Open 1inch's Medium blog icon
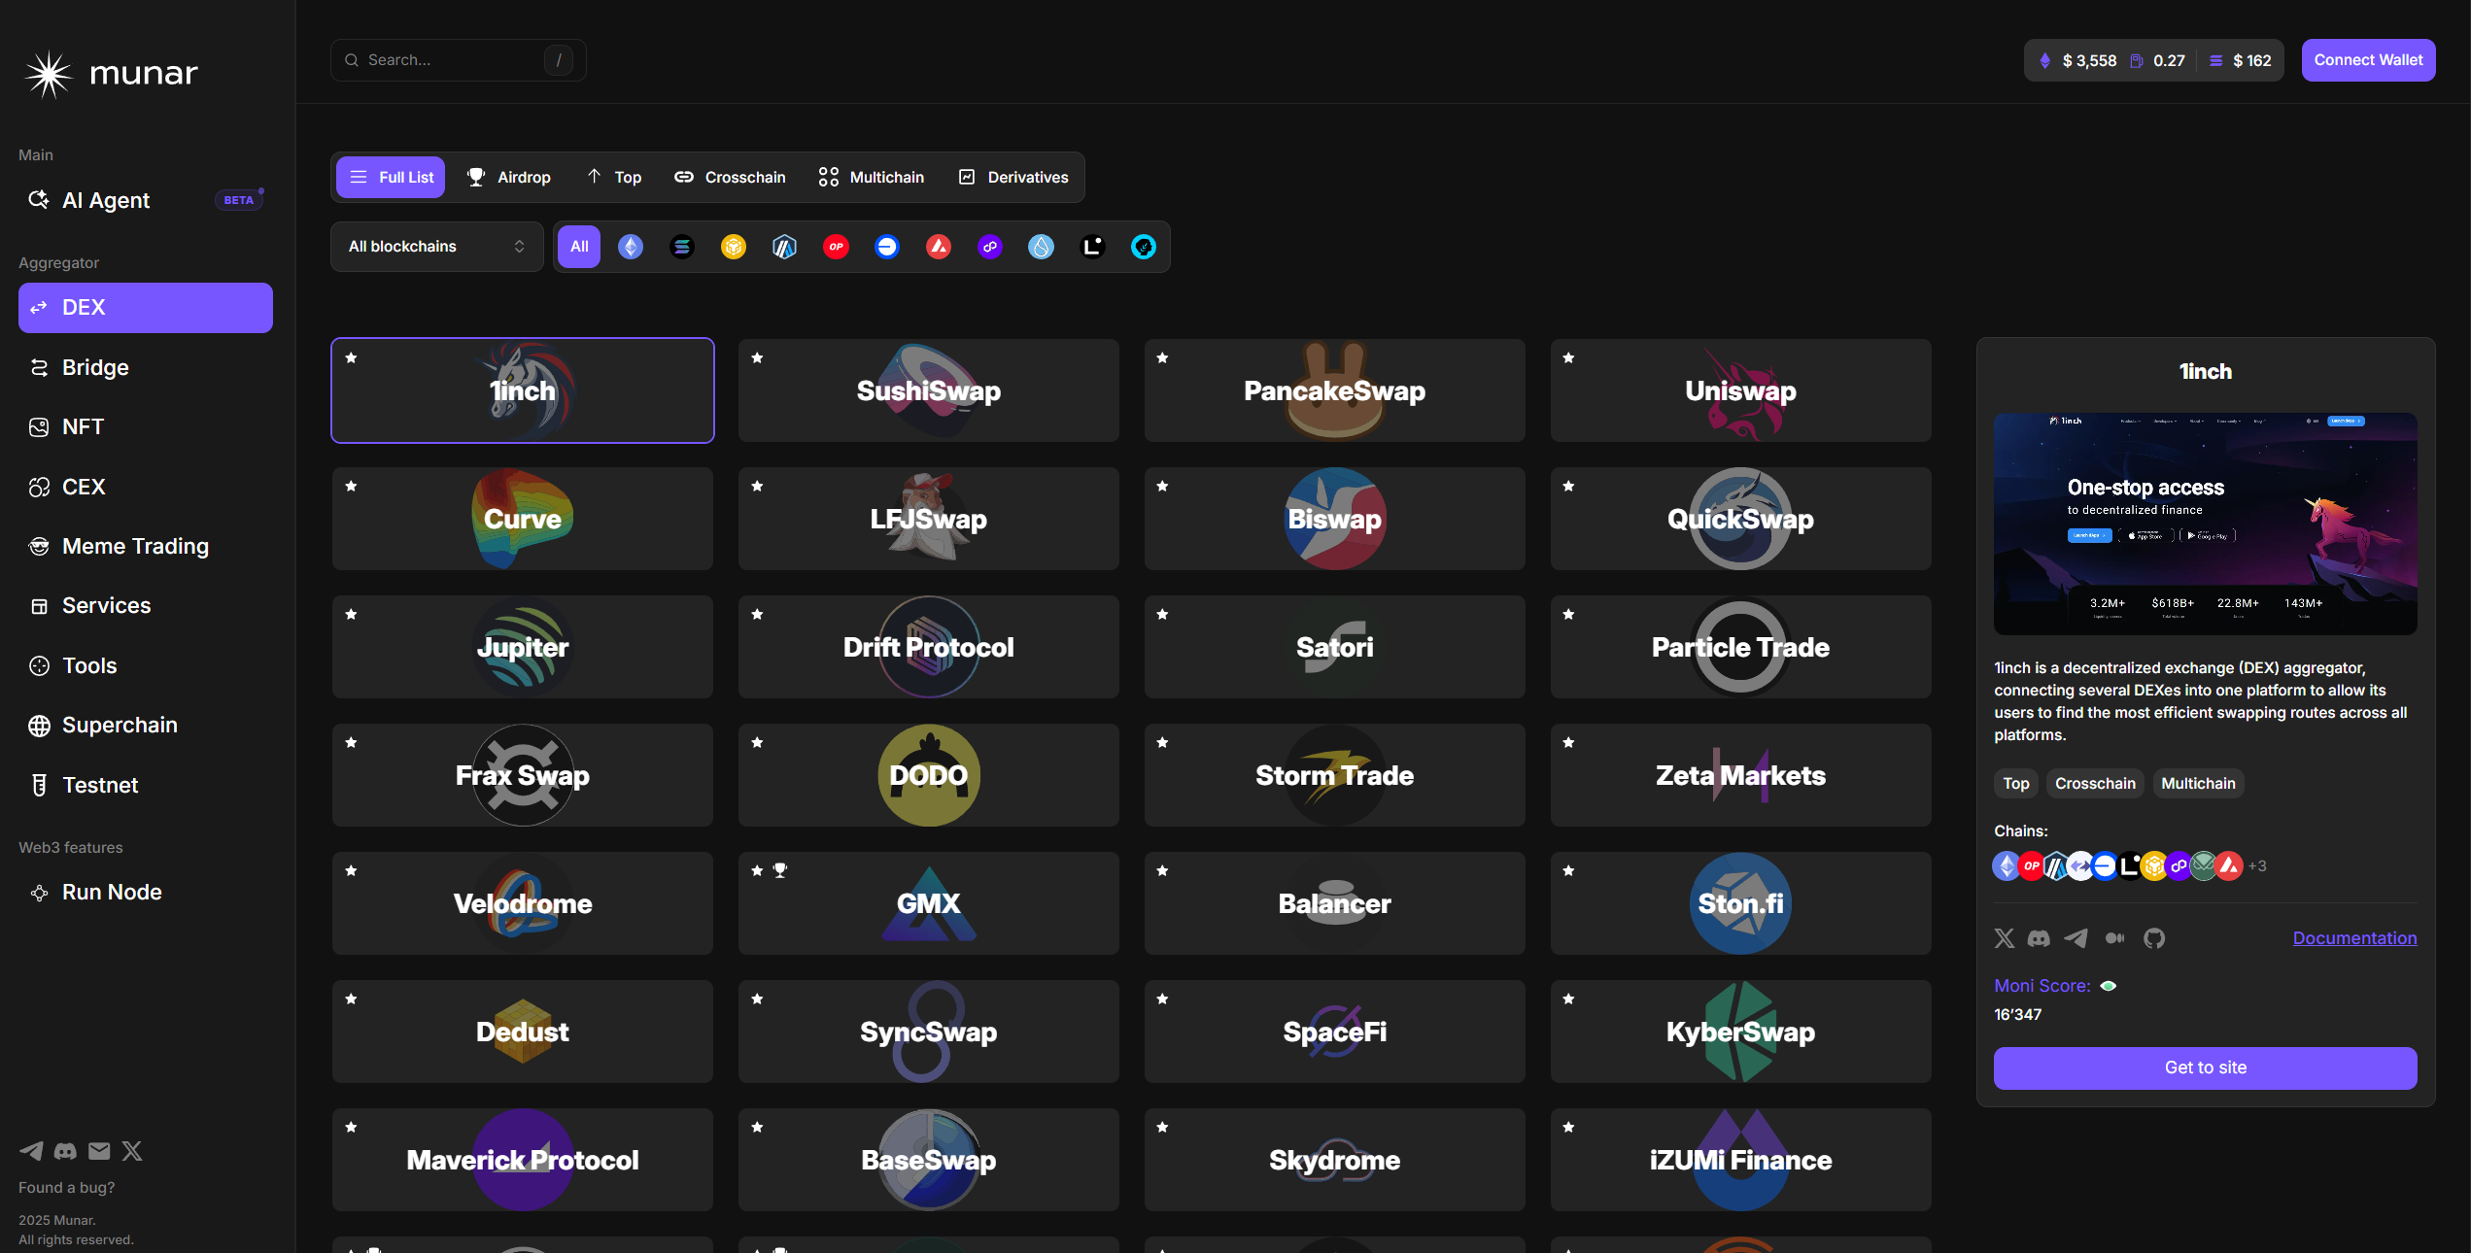Viewport: 2471px width, 1253px height. click(2115, 938)
